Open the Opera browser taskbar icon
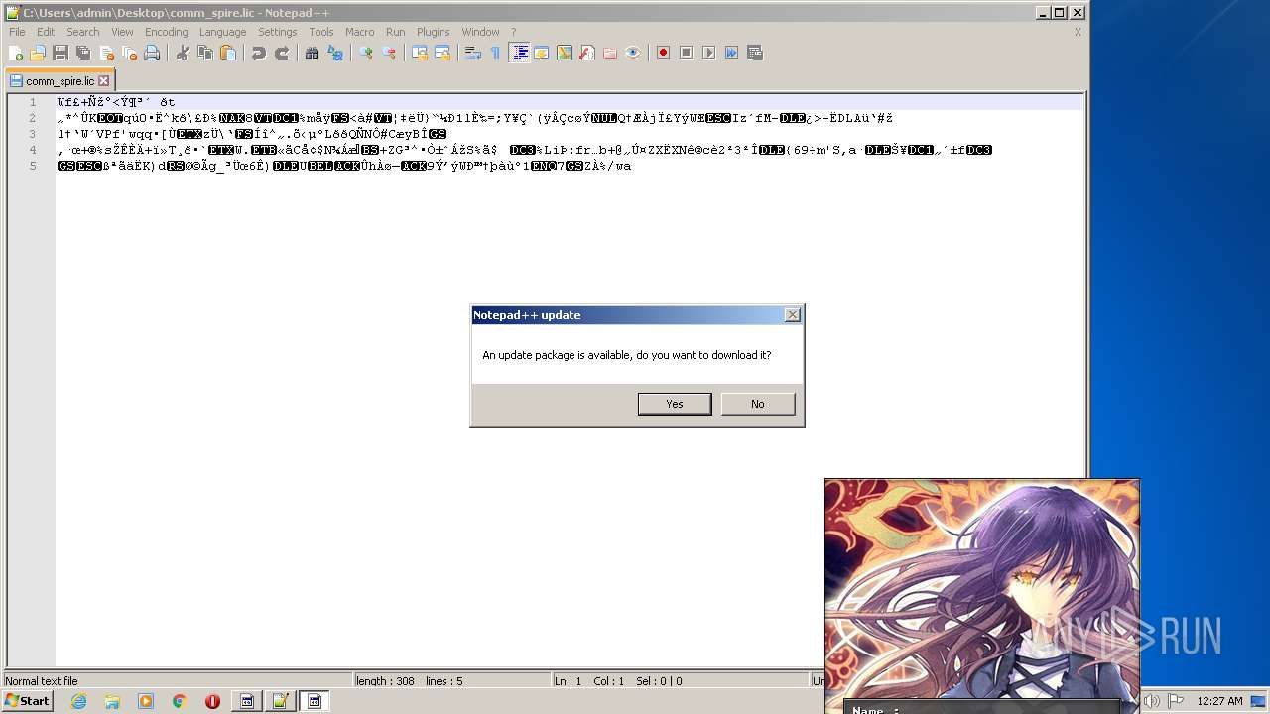 pyautogui.click(x=212, y=701)
